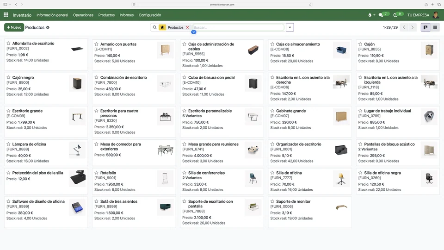This screenshot has width=444, height=250.
Task: Click the browser share icon
Action: (x=426, y=4)
